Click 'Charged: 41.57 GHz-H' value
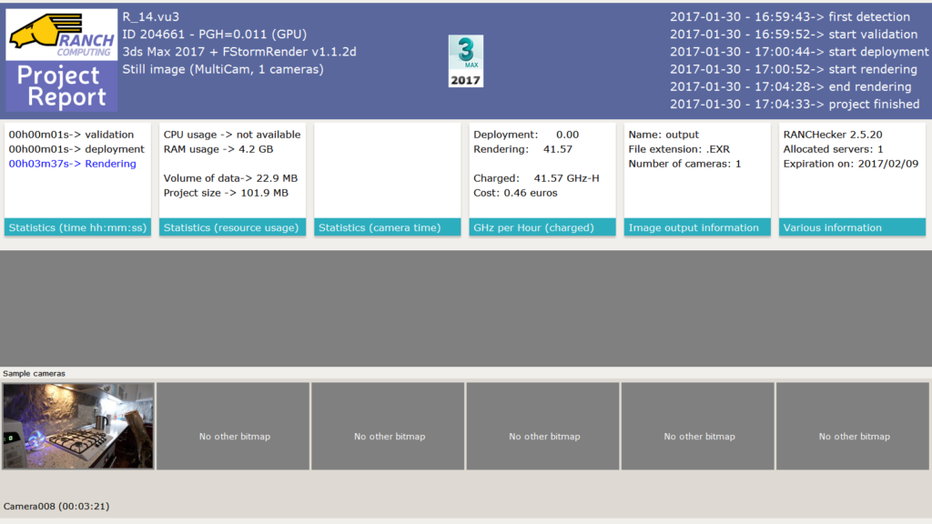The width and height of the screenshot is (932, 524). coord(536,178)
